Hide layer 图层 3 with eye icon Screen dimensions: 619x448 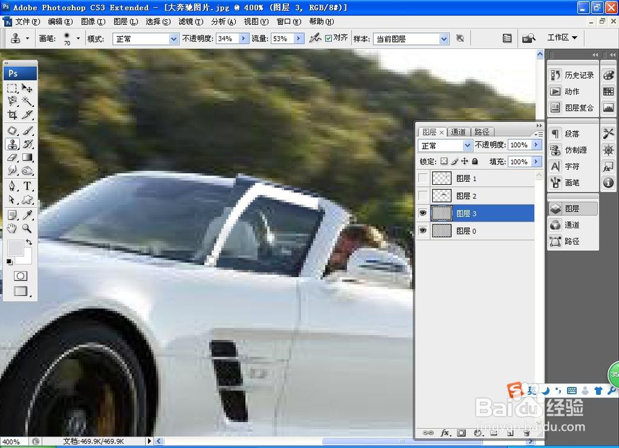tap(423, 213)
